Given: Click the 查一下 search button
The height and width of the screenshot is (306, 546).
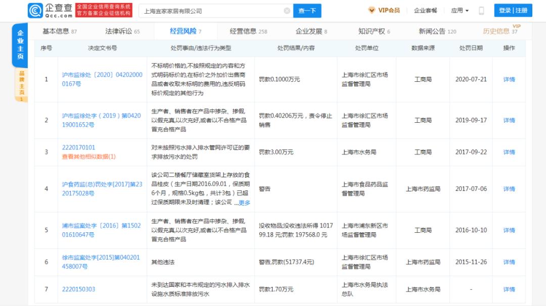Looking at the screenshot, I should tap(307, 10).
